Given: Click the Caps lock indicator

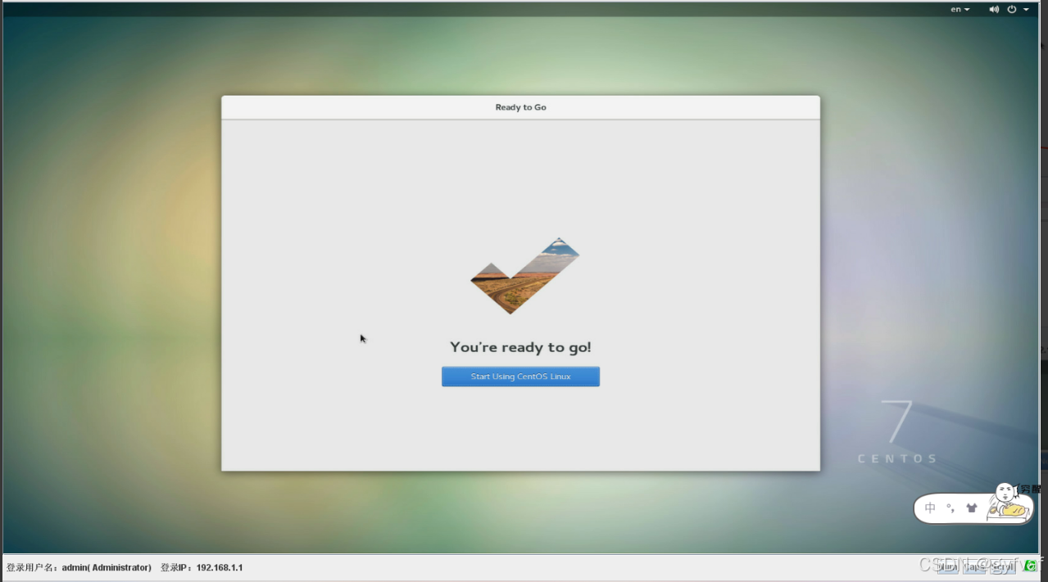Looking at the screenshot, I should click(x=974, y=566).
